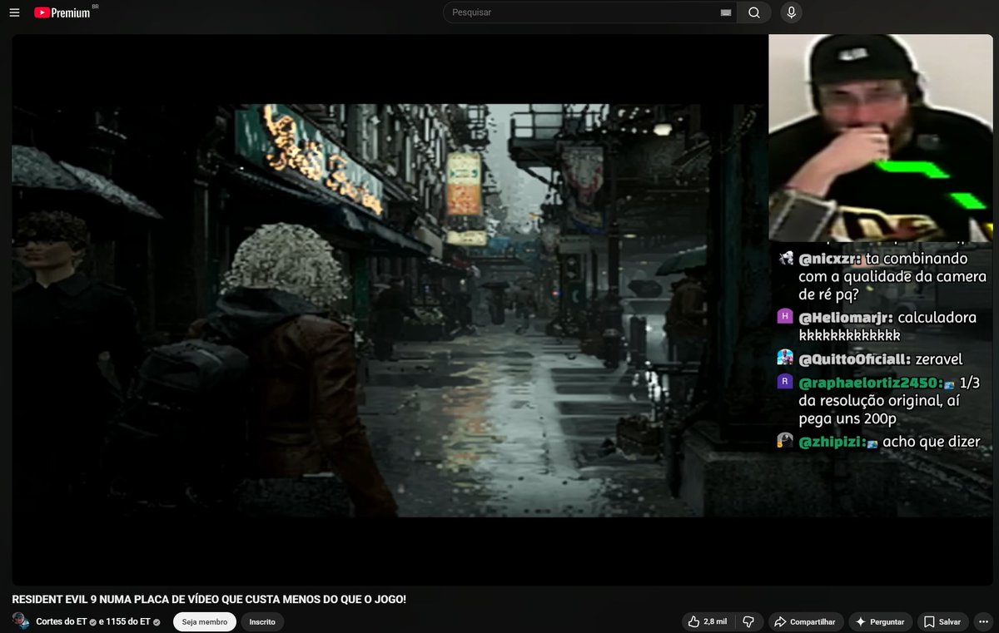Click verified badge beside 1155 do ET
999x633 pixels.
point(156,622)
